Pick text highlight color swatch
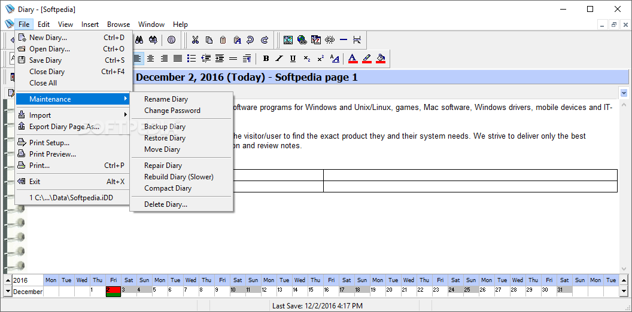Screen dimensions: 632x312 (x=367, y=59)
